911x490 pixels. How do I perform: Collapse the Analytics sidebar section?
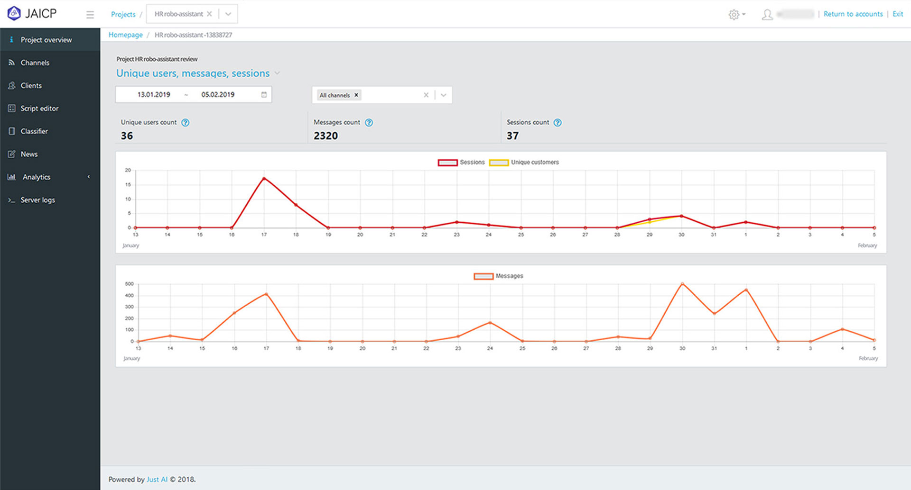[88, 176]
